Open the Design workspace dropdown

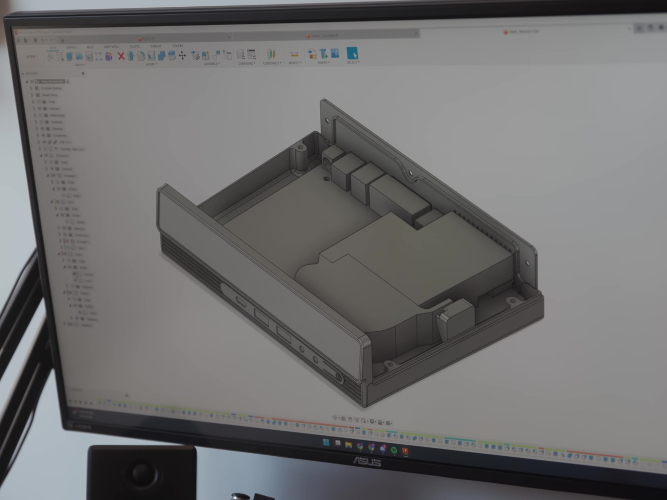pyautogui.click(x=32, y=57)
